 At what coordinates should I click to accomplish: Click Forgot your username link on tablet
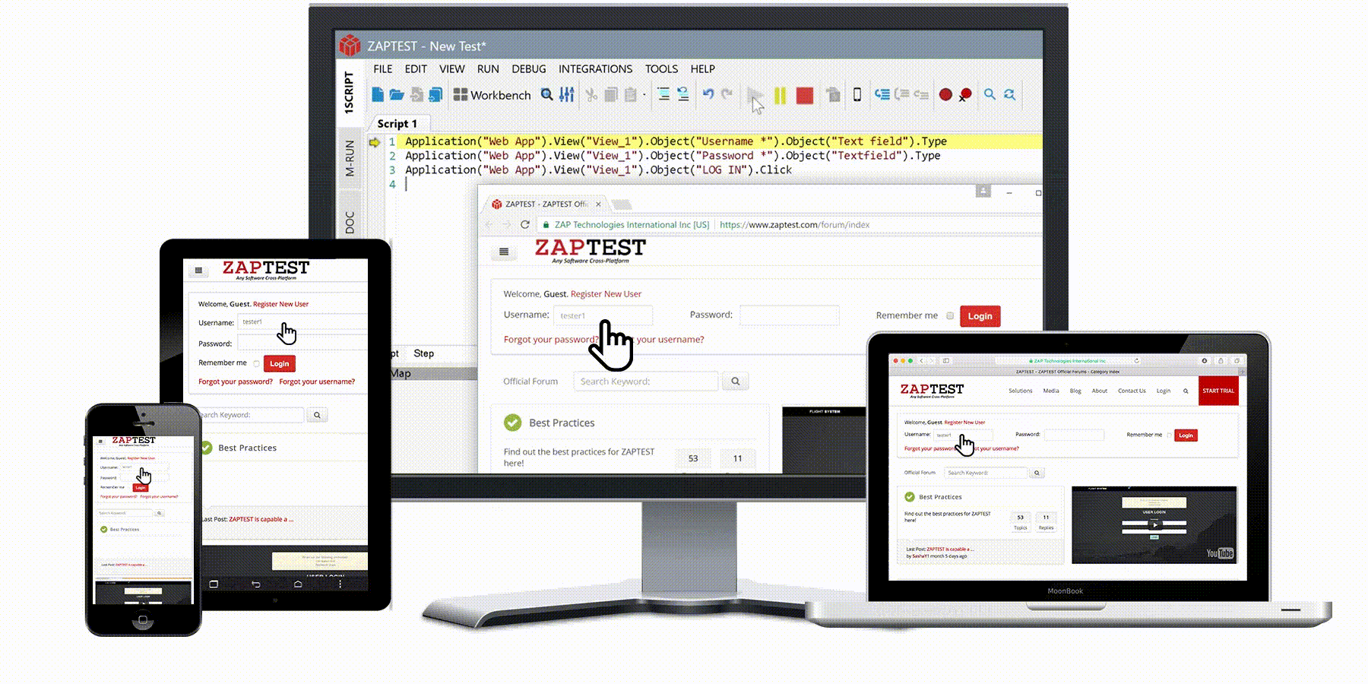coord(317,382)
